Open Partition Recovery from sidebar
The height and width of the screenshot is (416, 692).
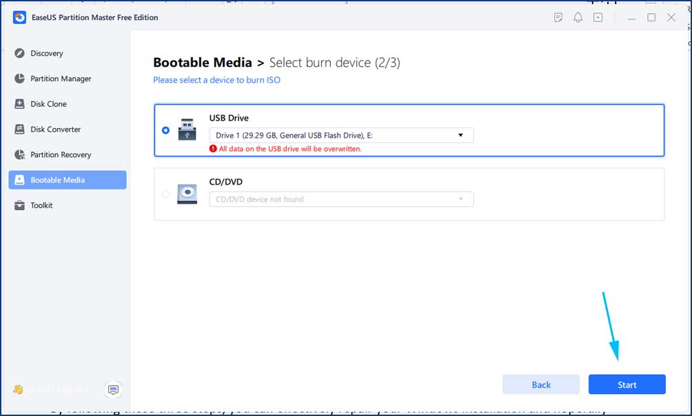click(x=68, y=155)
